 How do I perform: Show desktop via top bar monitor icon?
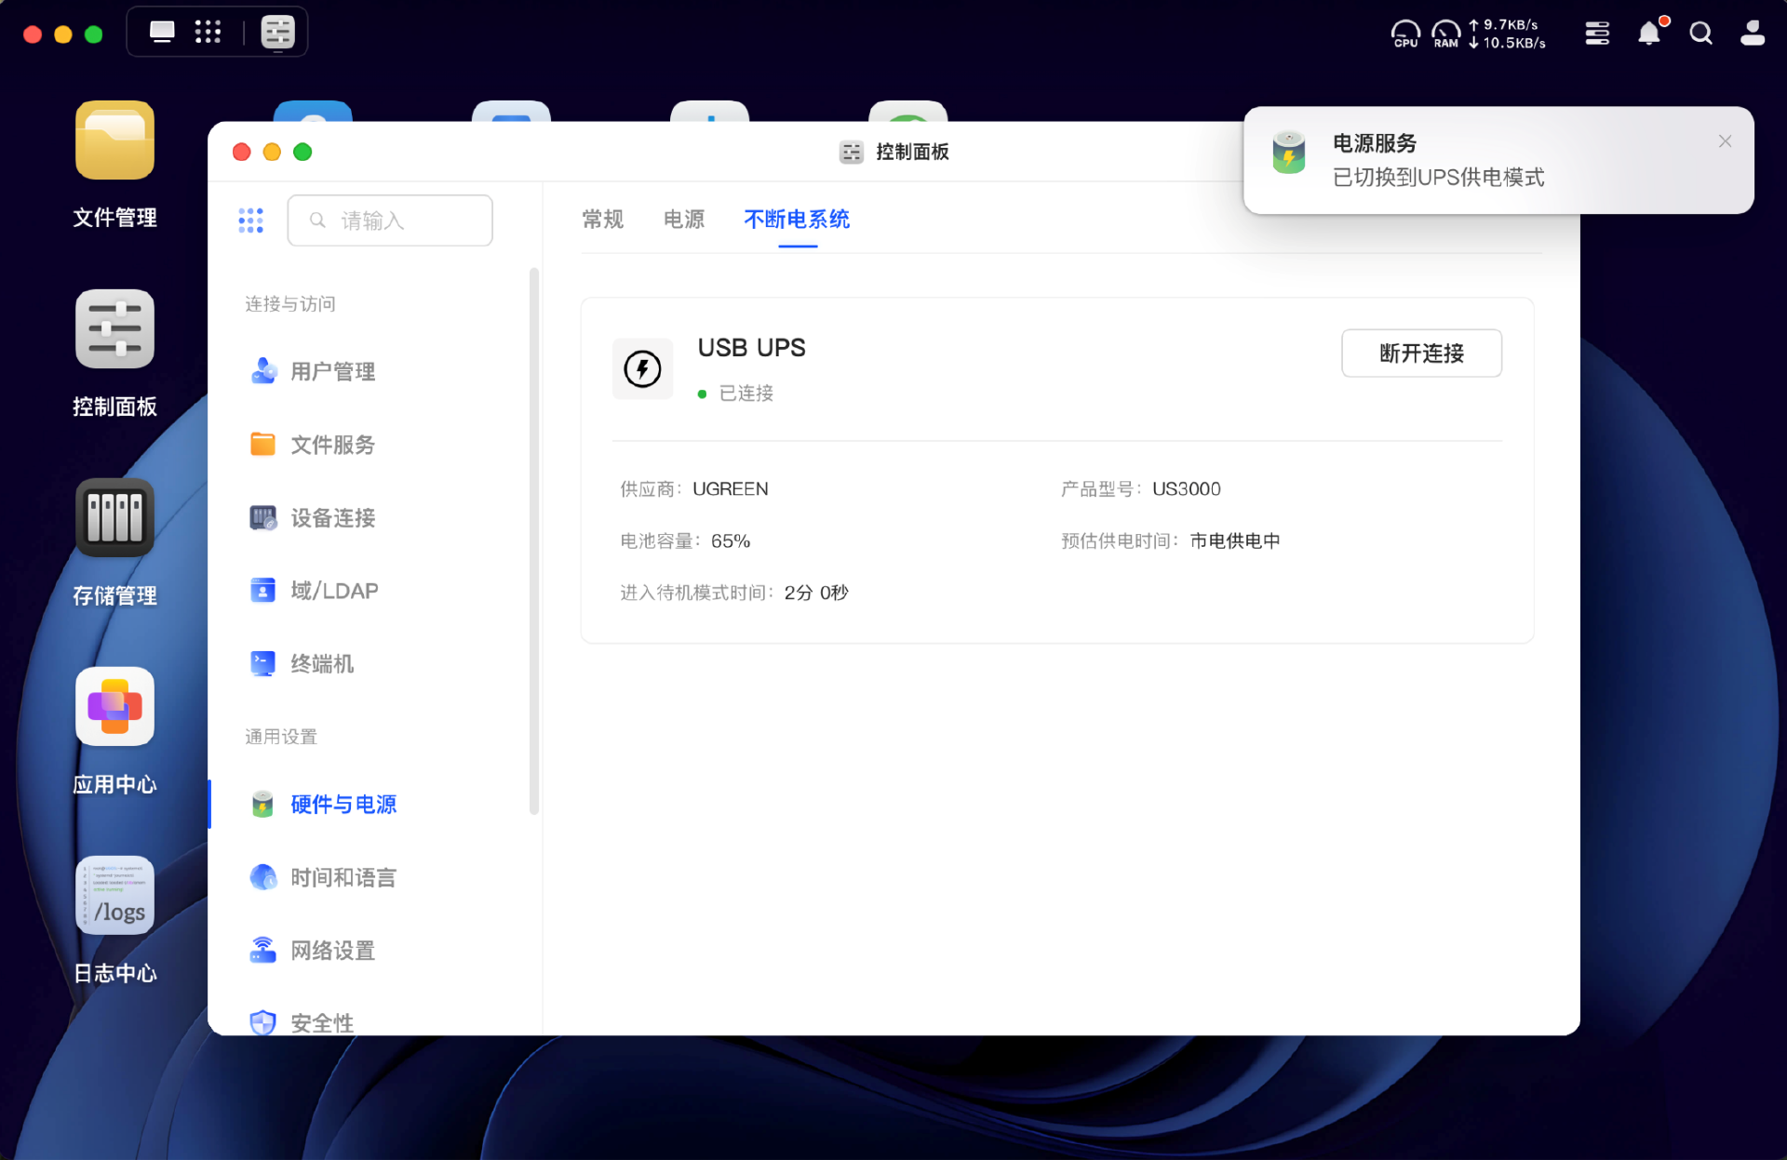coord(162,33)
